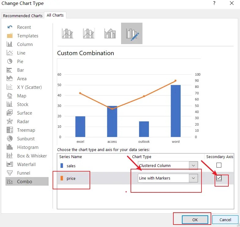Pick the Bar chart category
Viewport: 240px width, 227px height.
[20, 70]
